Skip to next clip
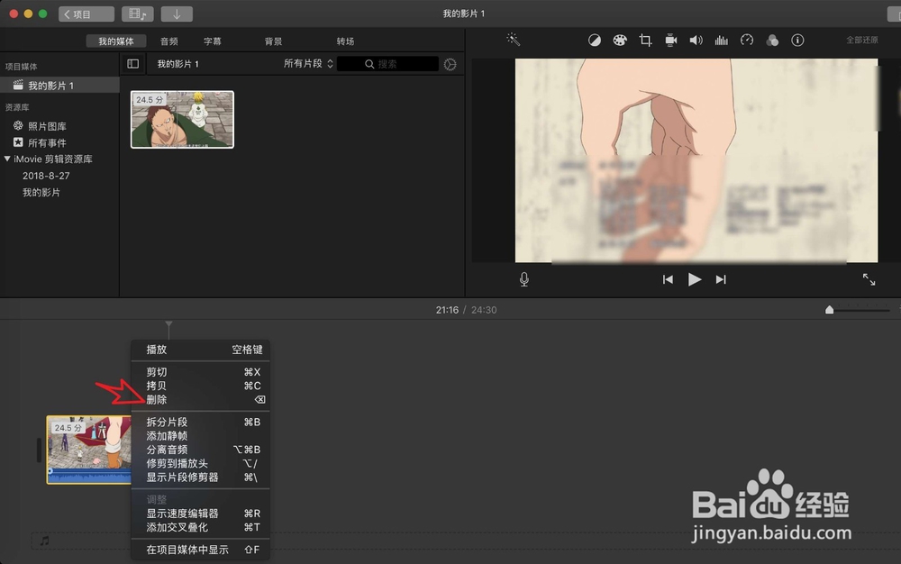Image resolution: width=901 pixels, height=564 pixels. click(721, 279)
